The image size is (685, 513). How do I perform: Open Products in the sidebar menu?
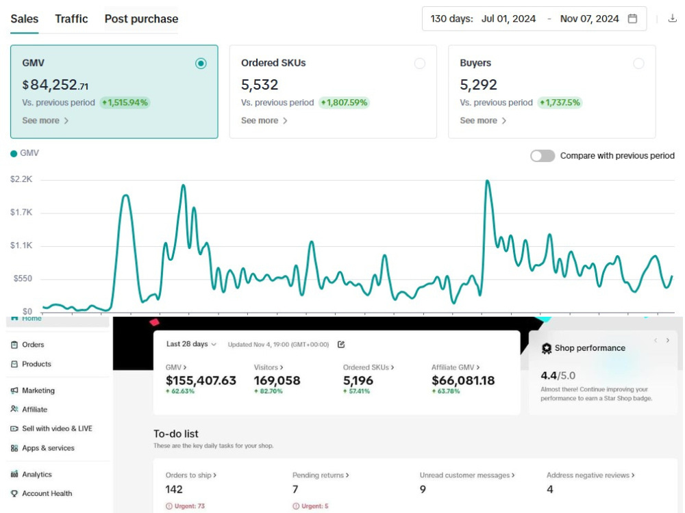click(x=37, y=364)
